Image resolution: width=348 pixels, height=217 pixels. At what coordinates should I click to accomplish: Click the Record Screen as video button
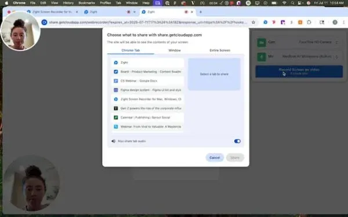(x=299, y=71)
